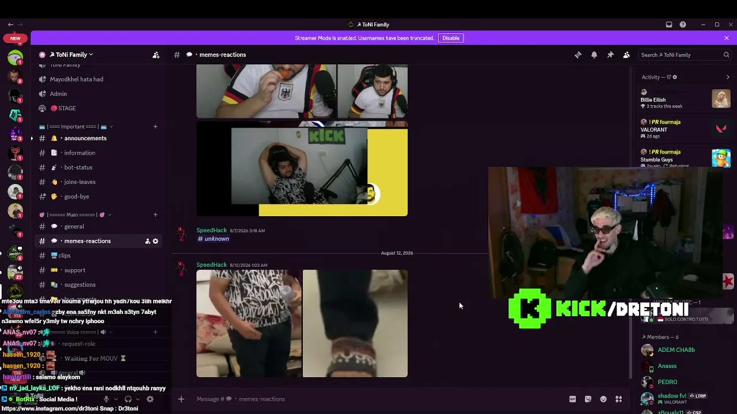Open the emoji picker
This screenshot has width=737, height=414.
[603, 399]
